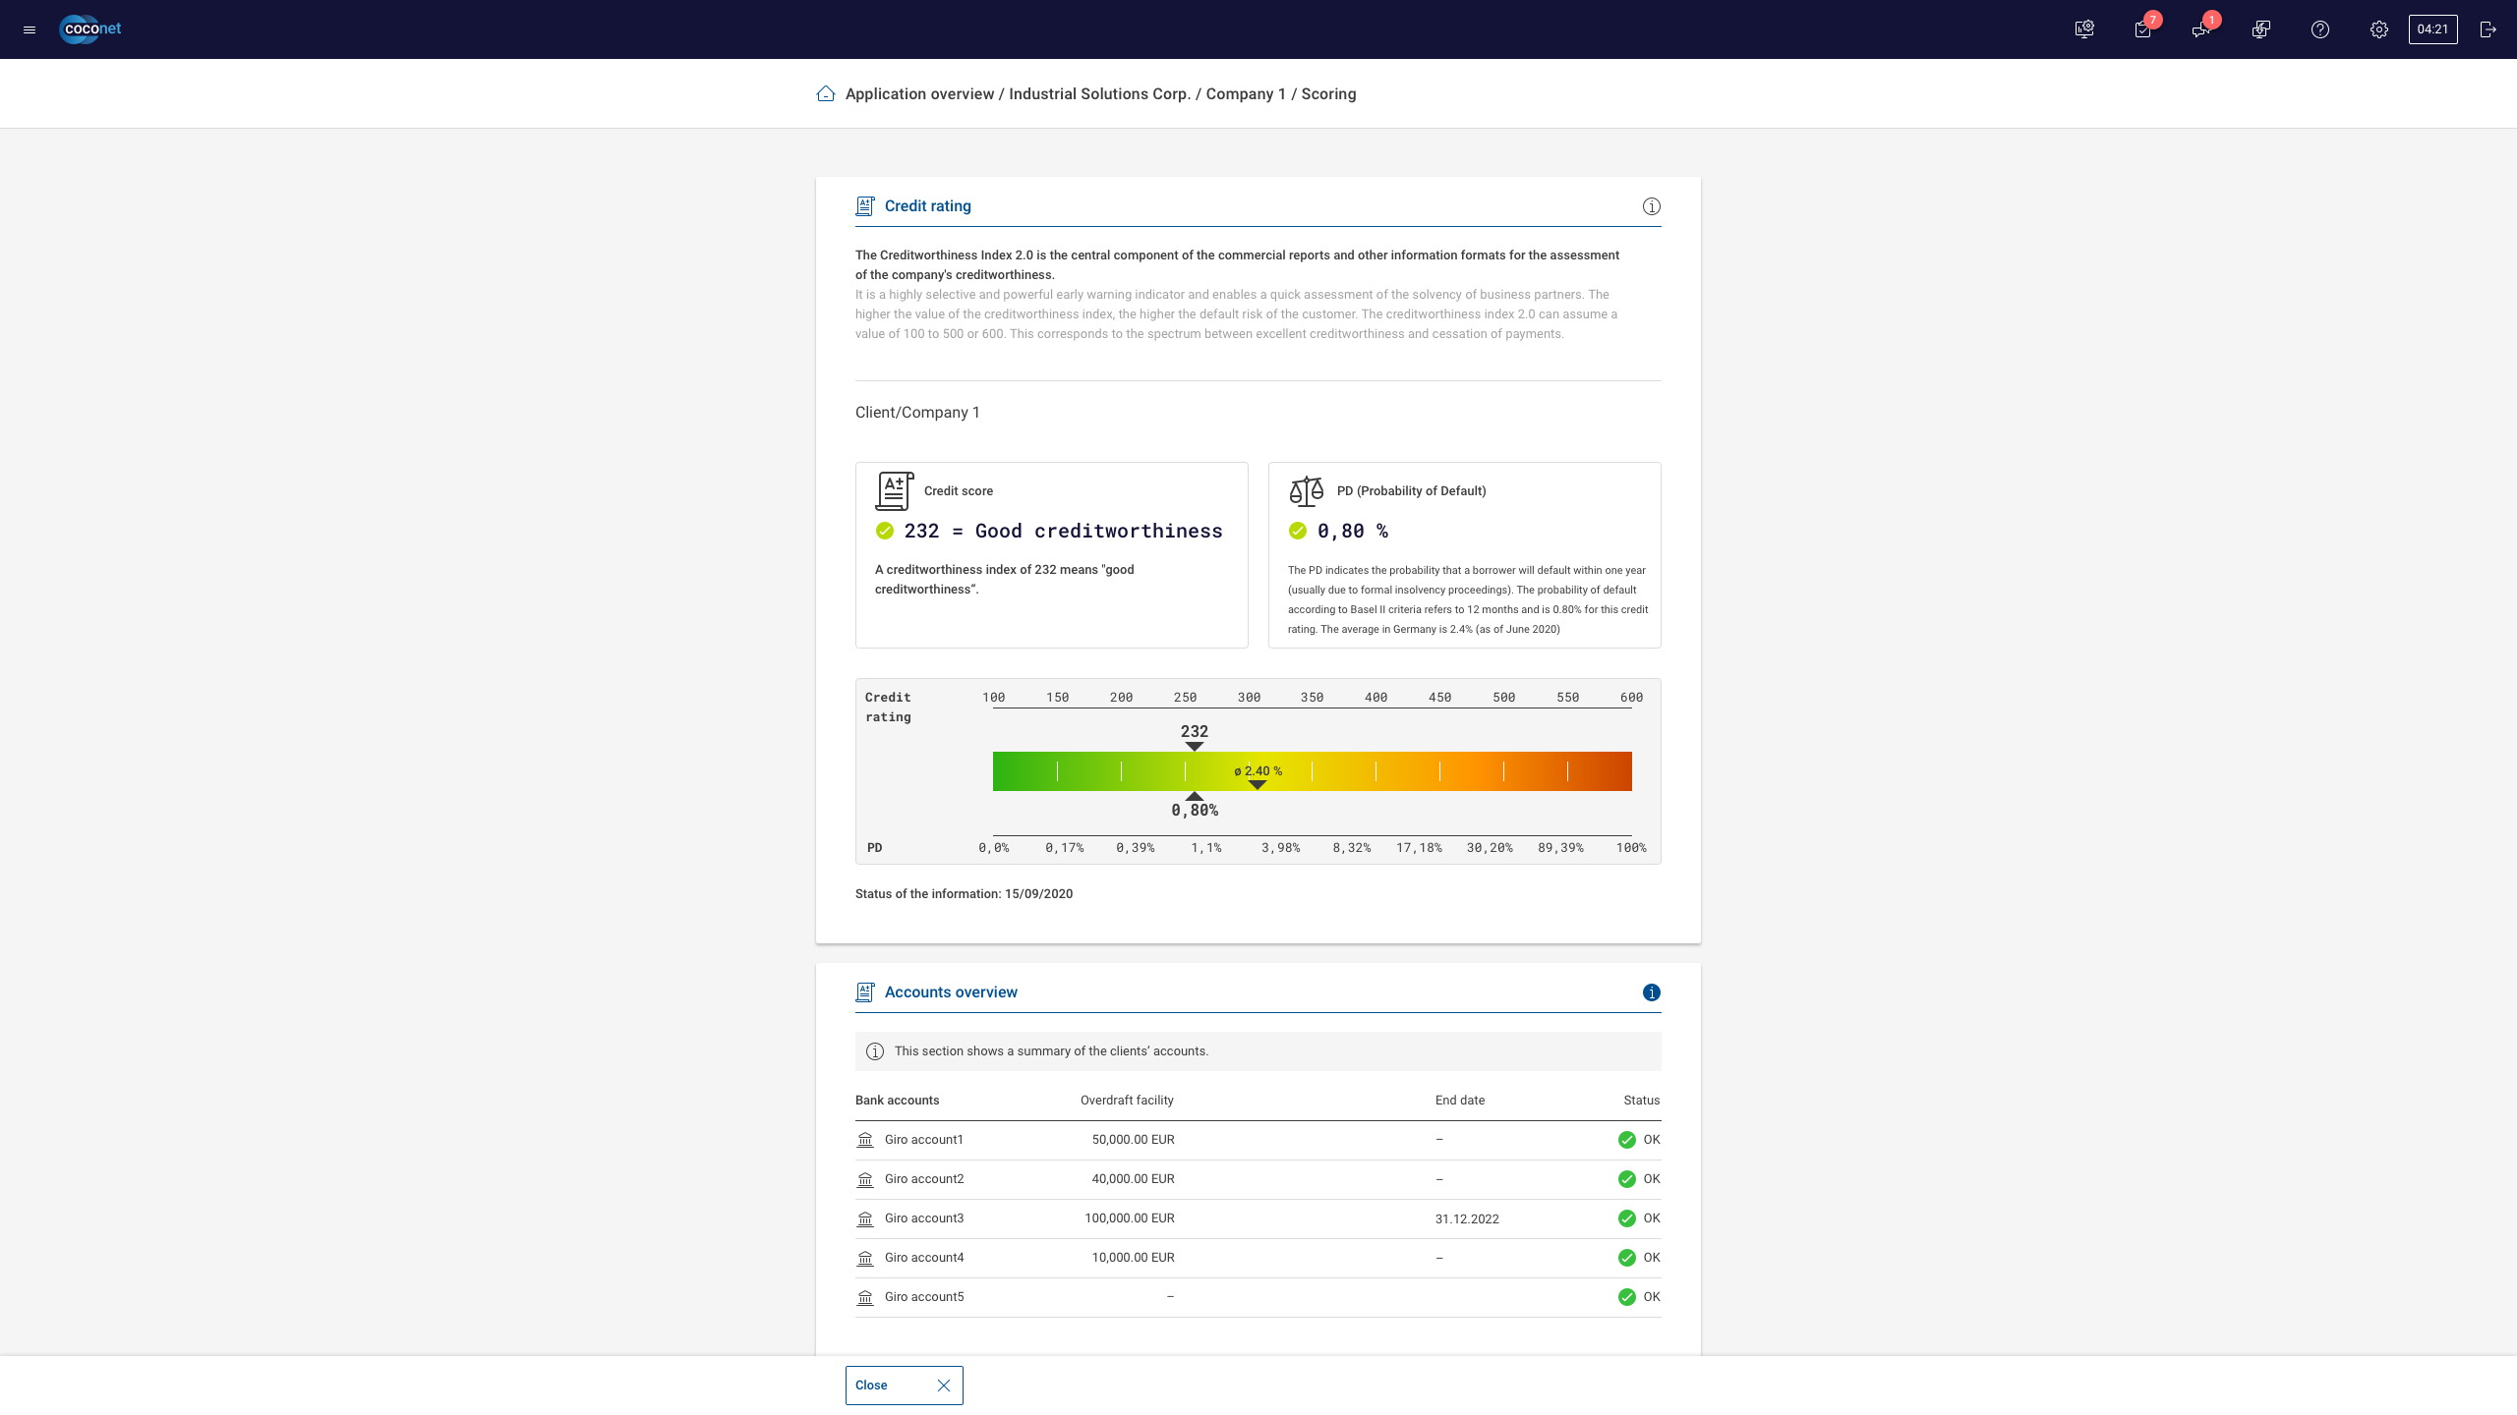Click the '232 = Good creditworthiness' text

pos(1063,531)
